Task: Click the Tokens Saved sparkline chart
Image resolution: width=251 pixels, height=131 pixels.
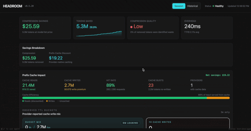Action: (x=99, y=34)
